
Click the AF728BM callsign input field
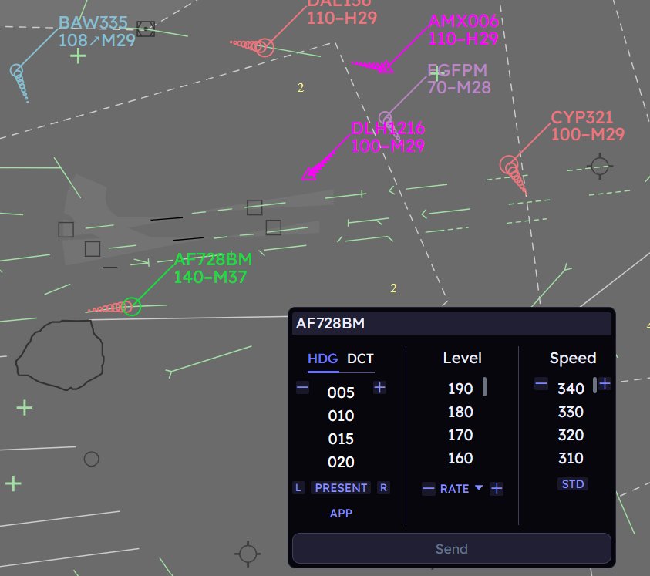(x=451, y=324)
